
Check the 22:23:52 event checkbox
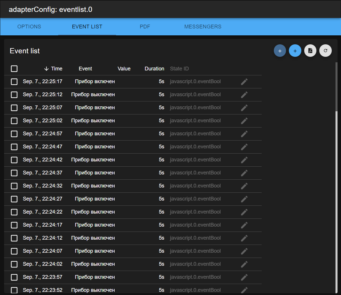pos(14,290)
